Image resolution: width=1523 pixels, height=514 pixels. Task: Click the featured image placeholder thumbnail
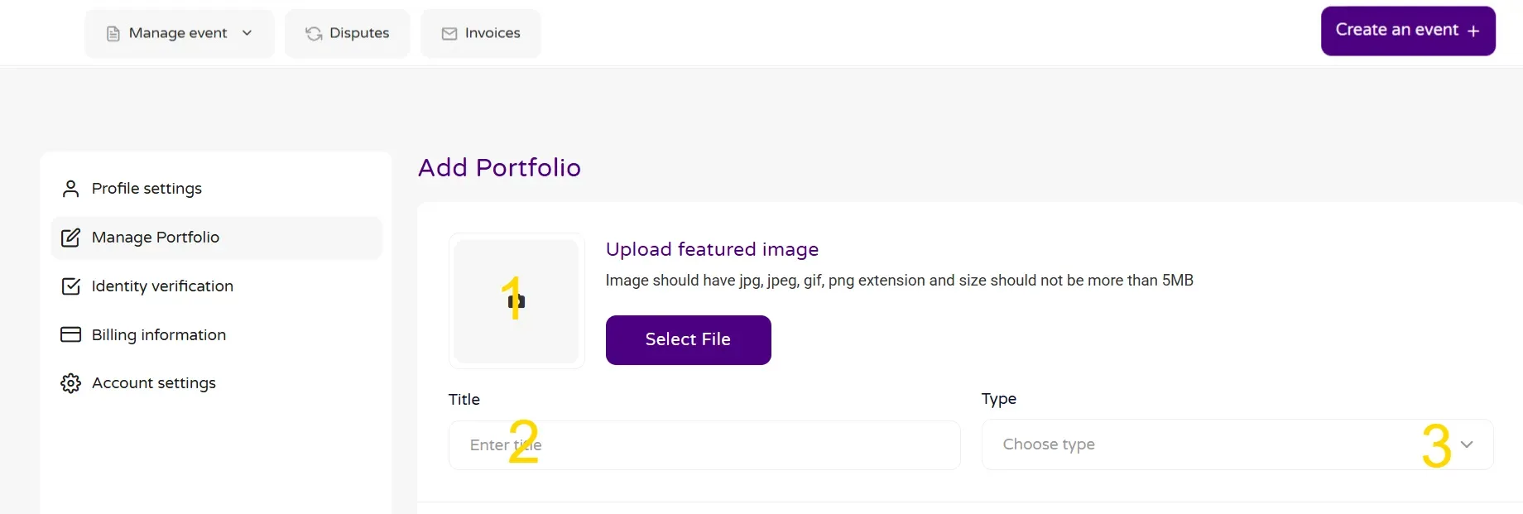tap(516, 301)
